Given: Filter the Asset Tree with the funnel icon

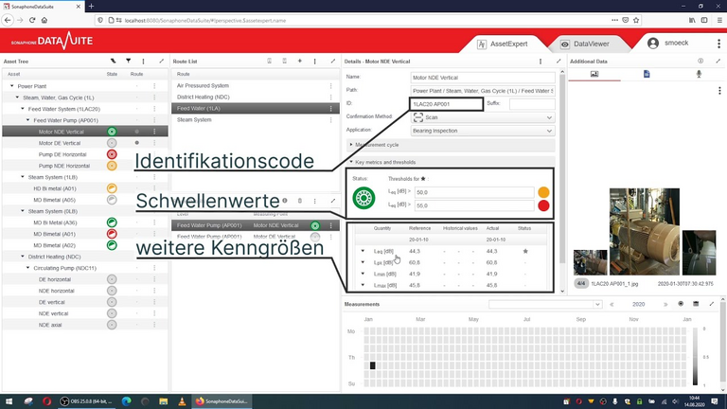Looking at the screenshot, I should tap(129, 61).
